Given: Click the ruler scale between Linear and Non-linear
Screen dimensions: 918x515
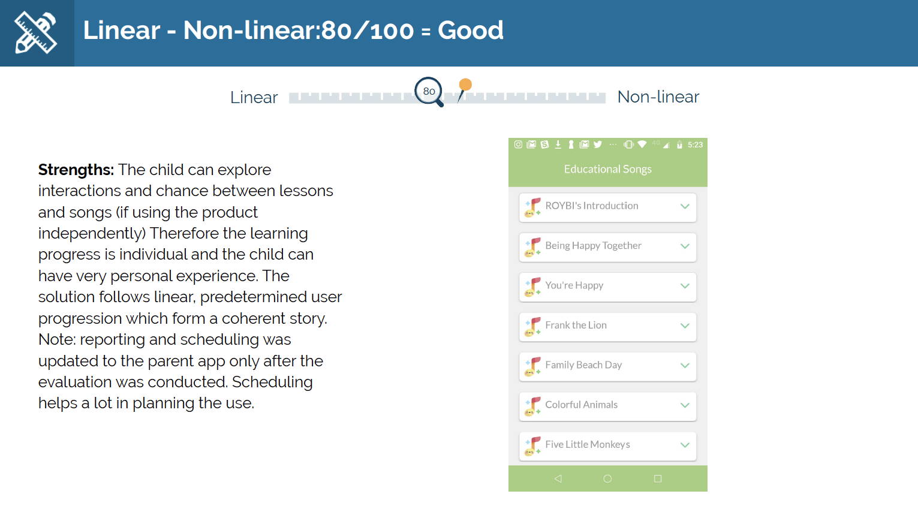Looking at the screenshot, I should 447,98.
